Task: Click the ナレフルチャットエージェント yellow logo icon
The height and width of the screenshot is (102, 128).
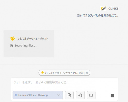Action: (13, 39)
